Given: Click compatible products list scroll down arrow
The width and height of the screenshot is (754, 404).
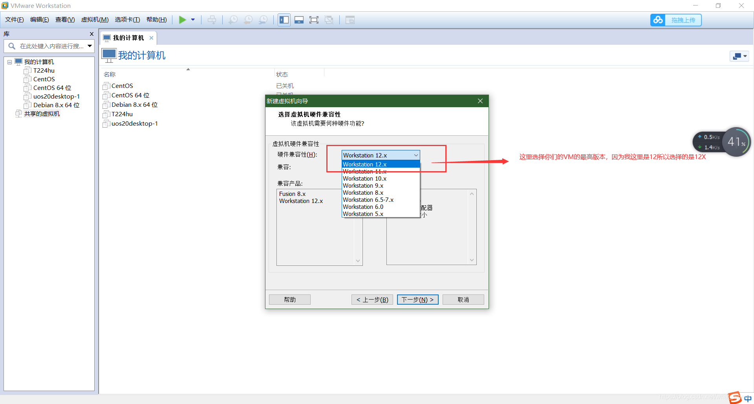Looking at the screenshot, I should tap(358, 261).
